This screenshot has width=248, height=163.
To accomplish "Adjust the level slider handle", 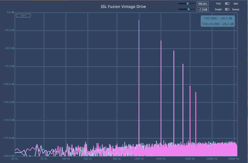I will [x=188, y=9].
